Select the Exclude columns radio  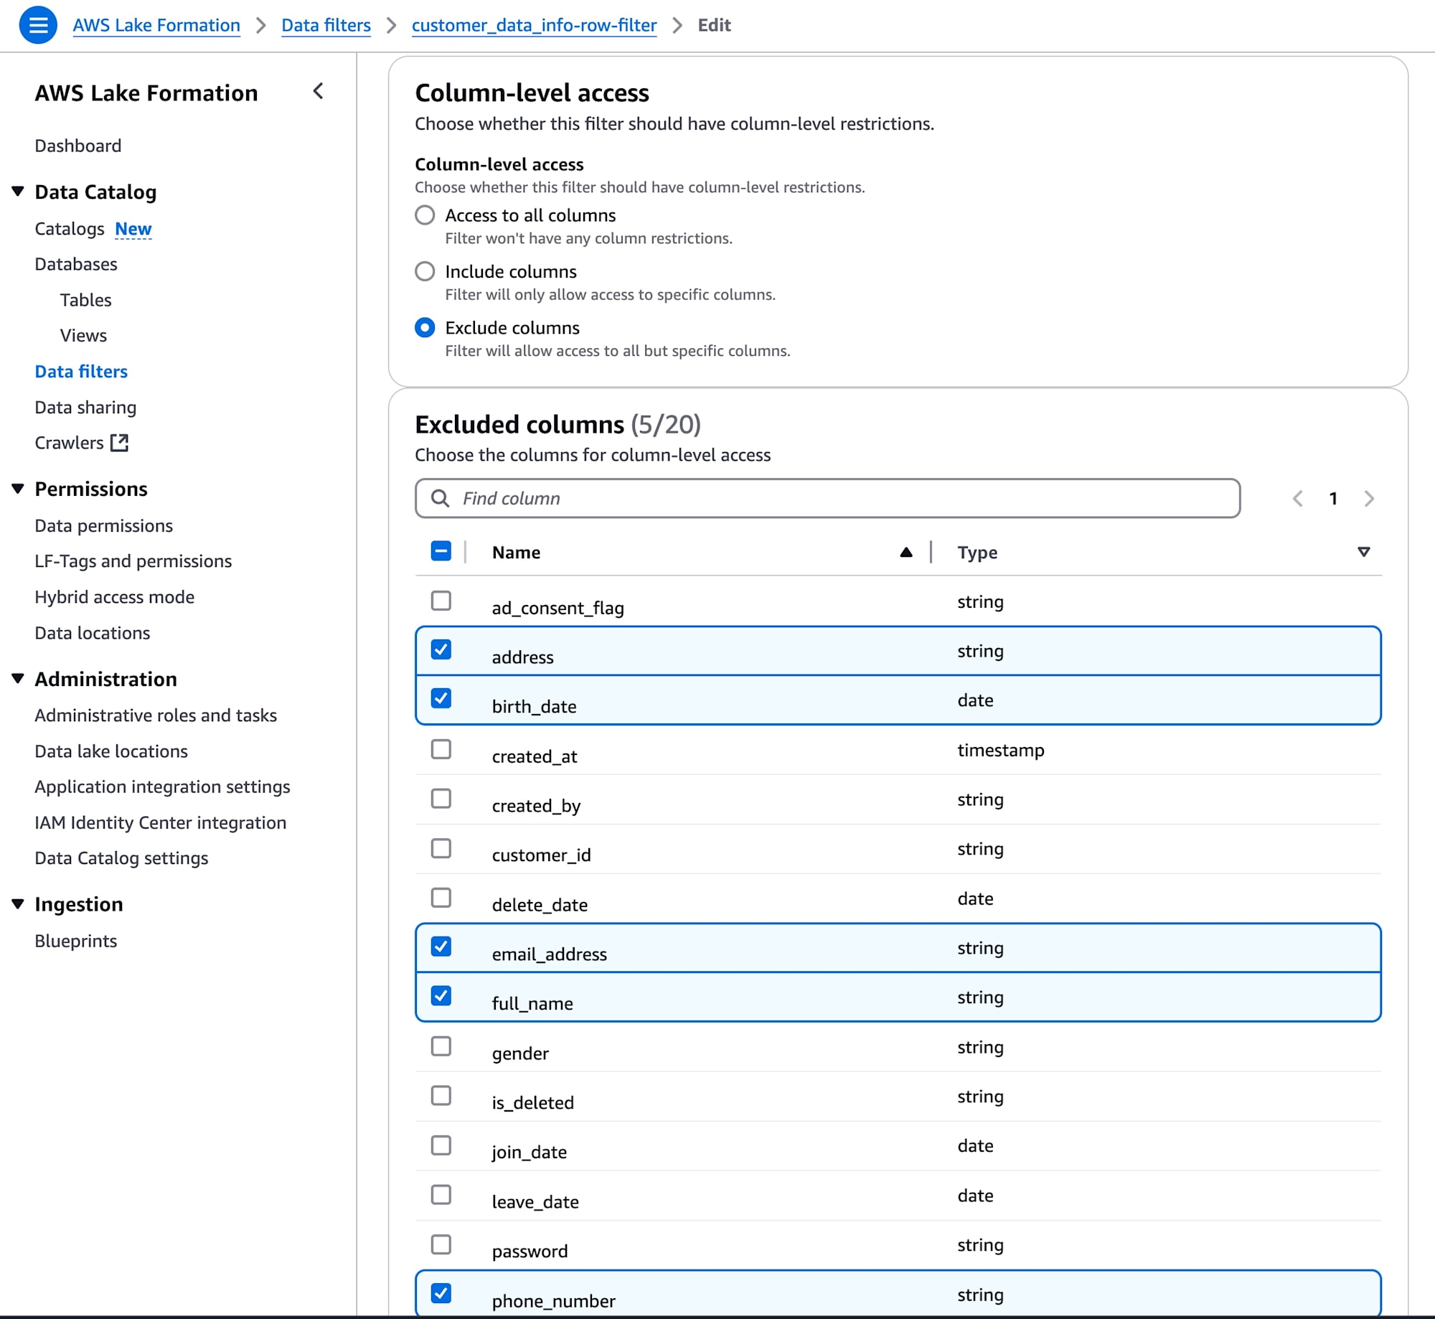pyautogui.click(x=425, y=328)
